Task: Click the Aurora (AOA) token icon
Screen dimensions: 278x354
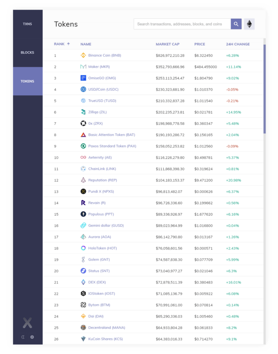Action: click(x=83, y=237)
